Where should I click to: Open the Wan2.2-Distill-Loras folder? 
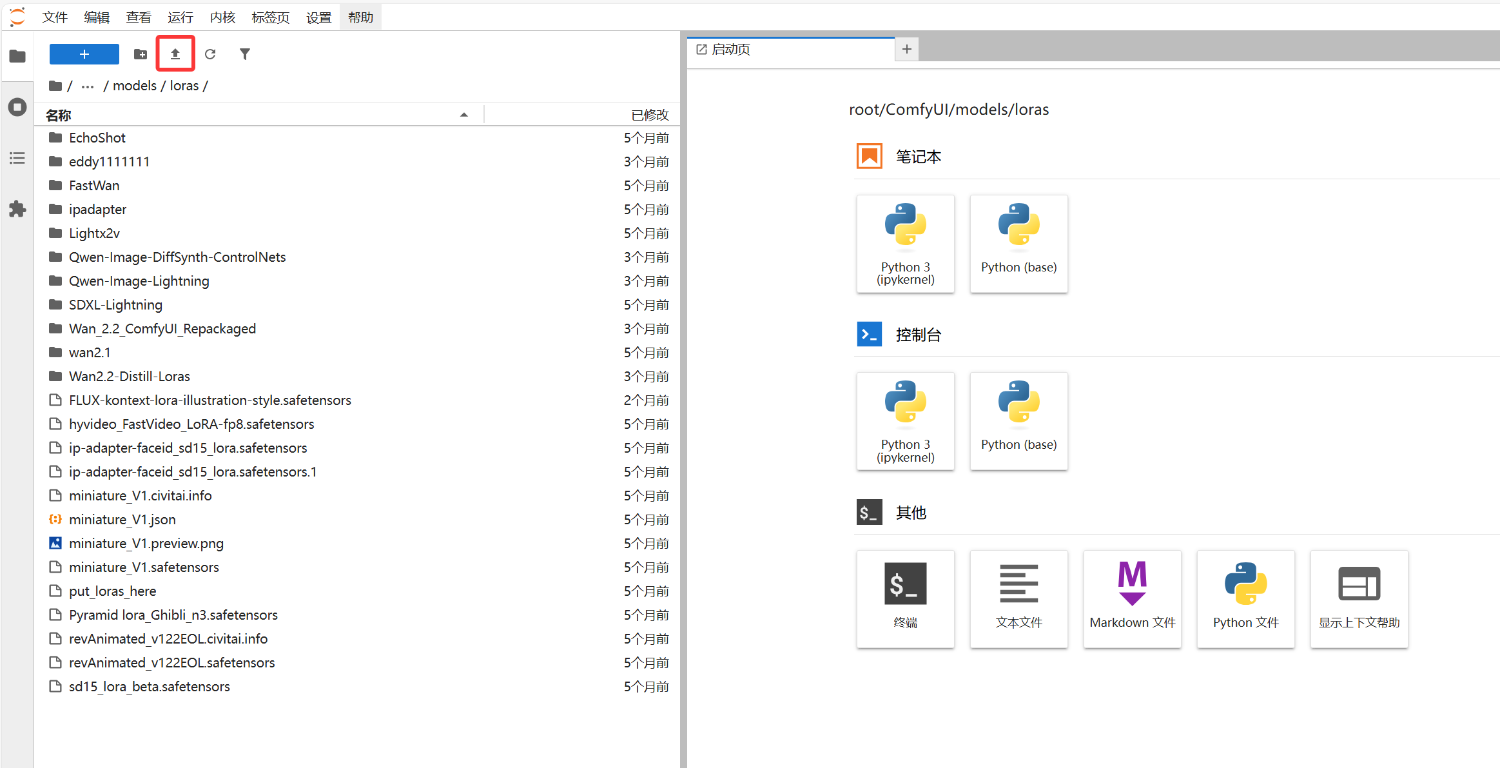click(x=129, y=377)
